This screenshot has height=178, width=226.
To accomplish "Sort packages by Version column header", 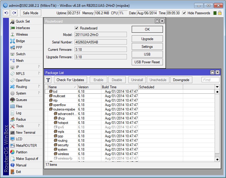I will (89, 87).
